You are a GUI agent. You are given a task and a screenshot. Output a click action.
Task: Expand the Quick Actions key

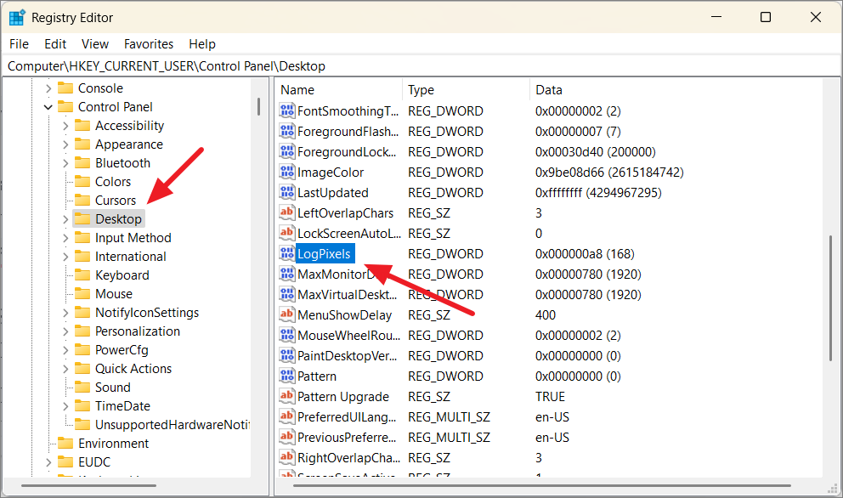click(x=65, y=369)
